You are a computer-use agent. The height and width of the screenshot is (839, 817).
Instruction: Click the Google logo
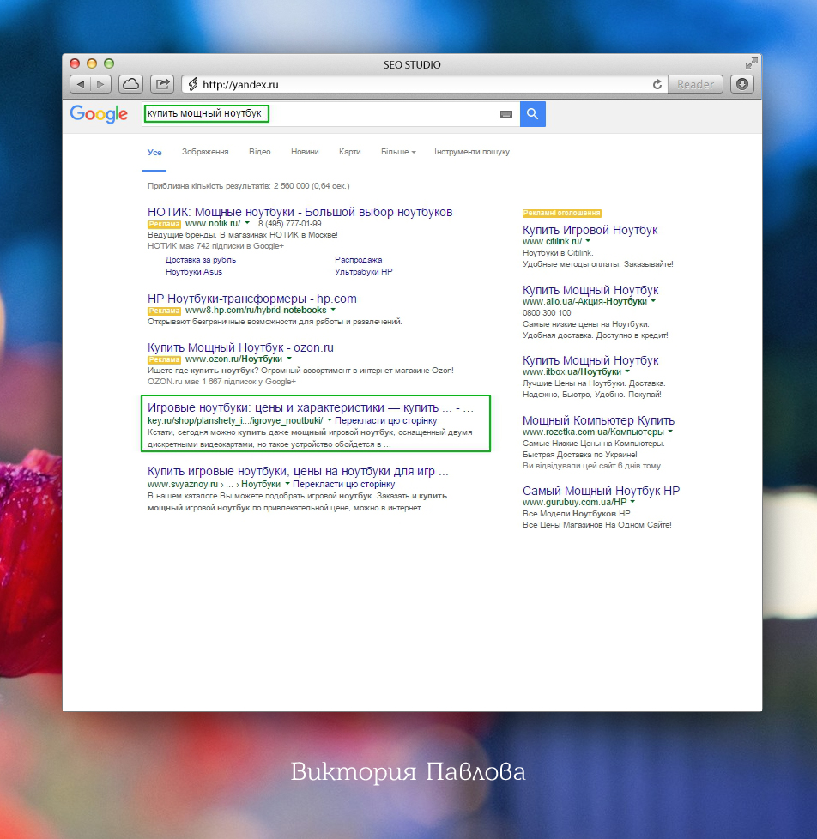(x=99, y=113)
